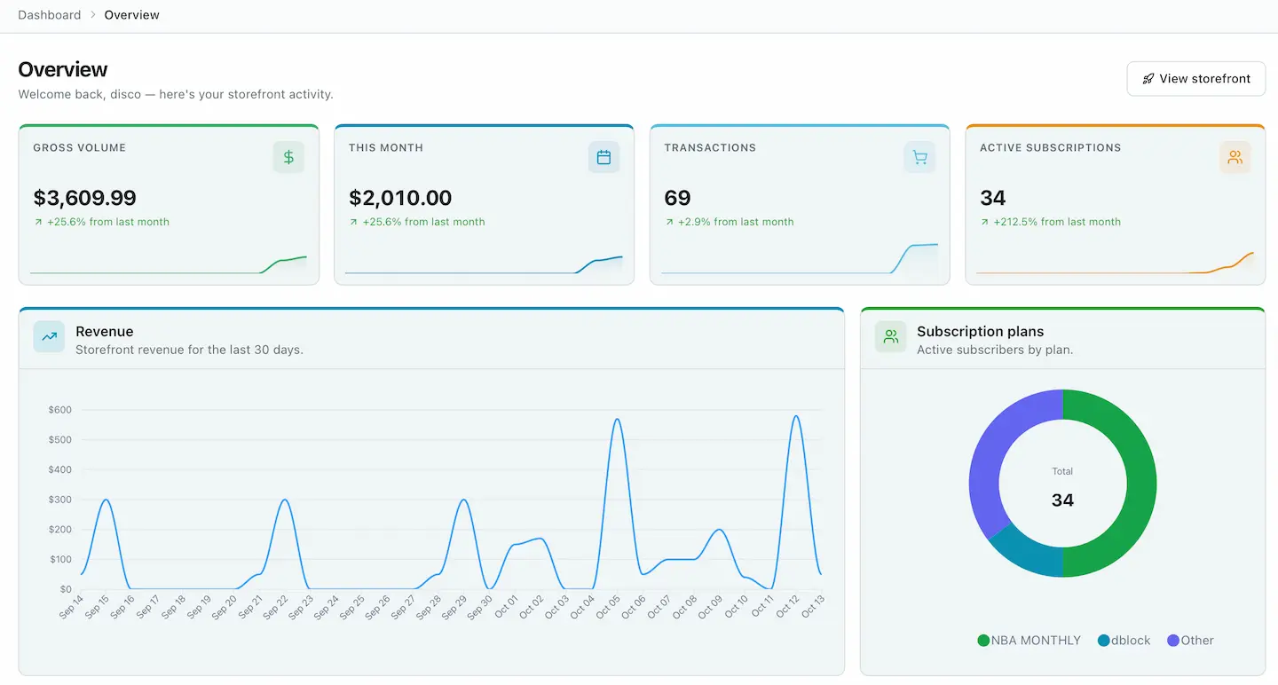Click the +2.9% from last month text
This screenshot has width=1278, height=685.
(x=736, y=222)
